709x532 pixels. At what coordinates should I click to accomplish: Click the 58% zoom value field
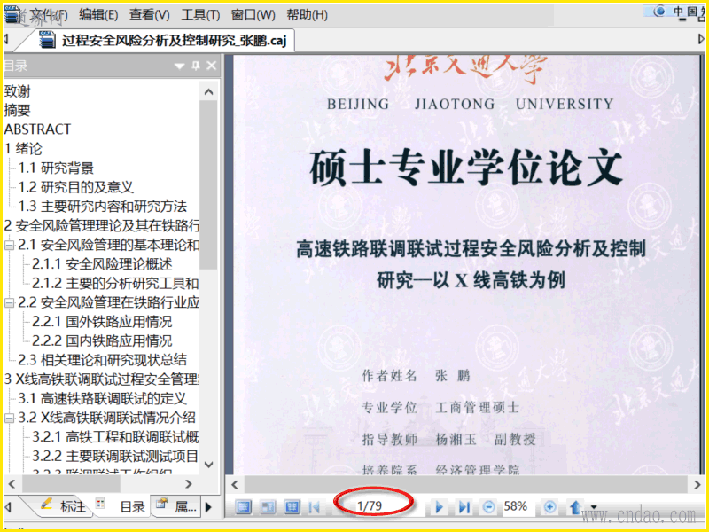point(516,505)
